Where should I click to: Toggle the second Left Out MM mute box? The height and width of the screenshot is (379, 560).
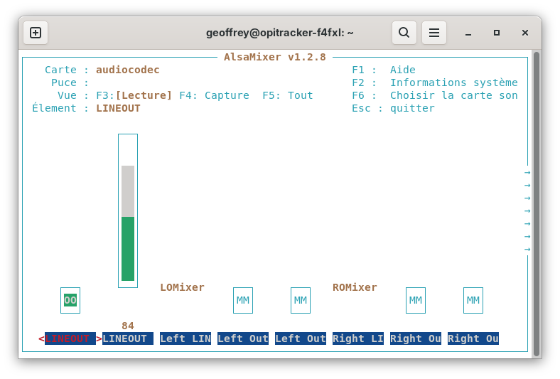301,300
